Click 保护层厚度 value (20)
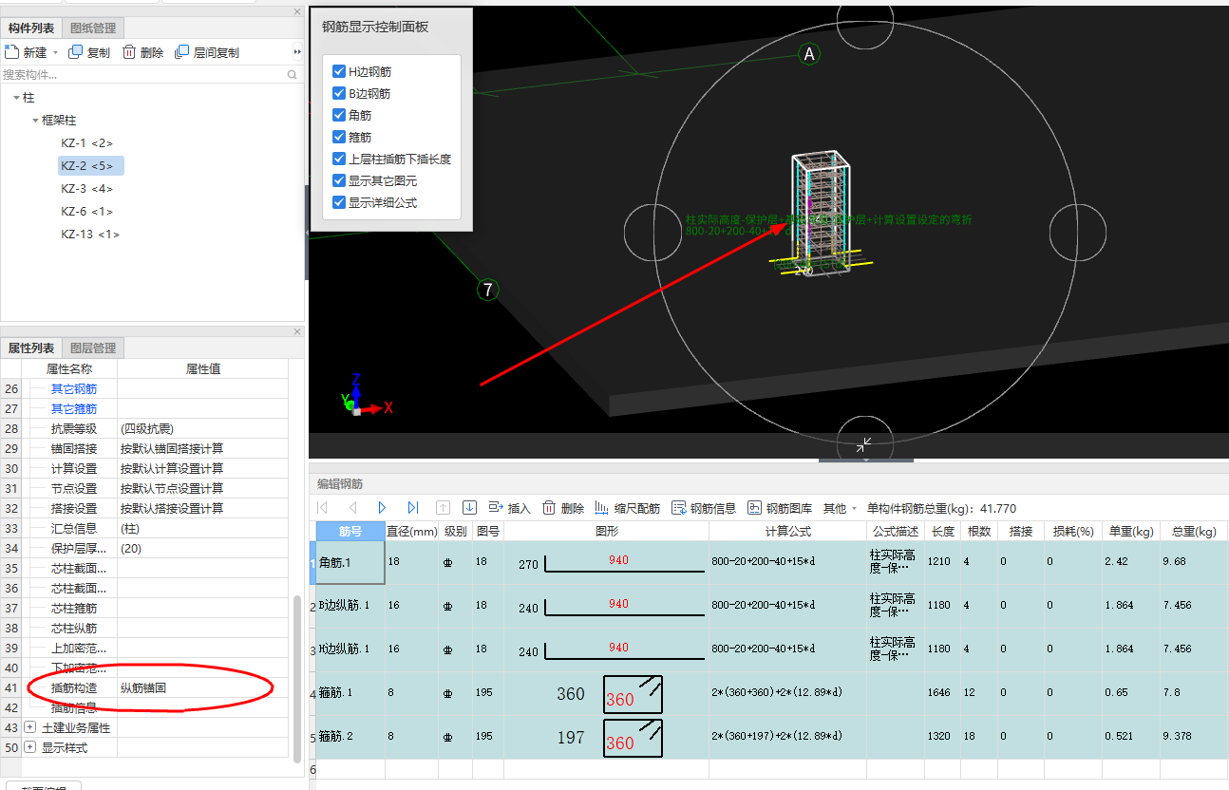The height and width of the screenshot is (790, 1229). (x=203, y=548)
